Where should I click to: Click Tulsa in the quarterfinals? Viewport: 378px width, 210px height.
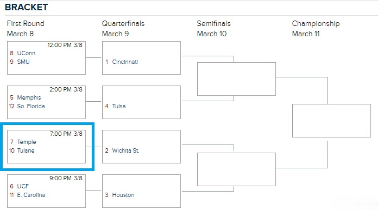pos(119,106)
